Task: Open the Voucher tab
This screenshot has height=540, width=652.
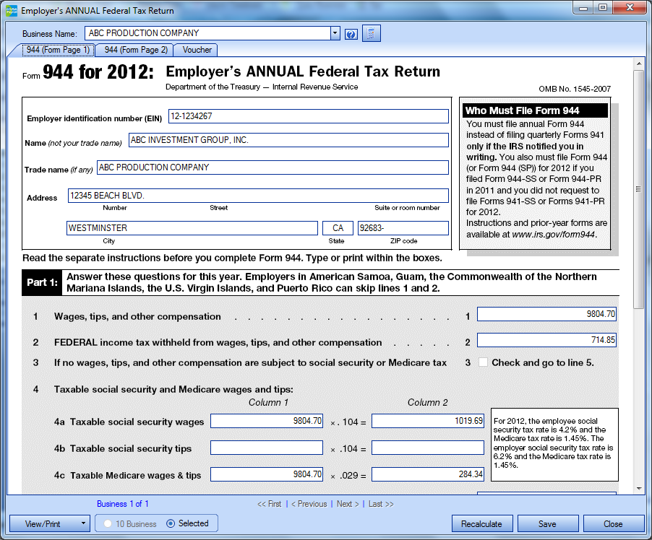Action: [197, 50]
